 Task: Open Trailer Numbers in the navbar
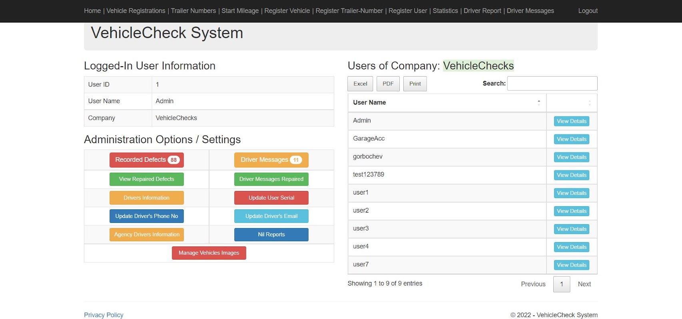click(193, 11)
